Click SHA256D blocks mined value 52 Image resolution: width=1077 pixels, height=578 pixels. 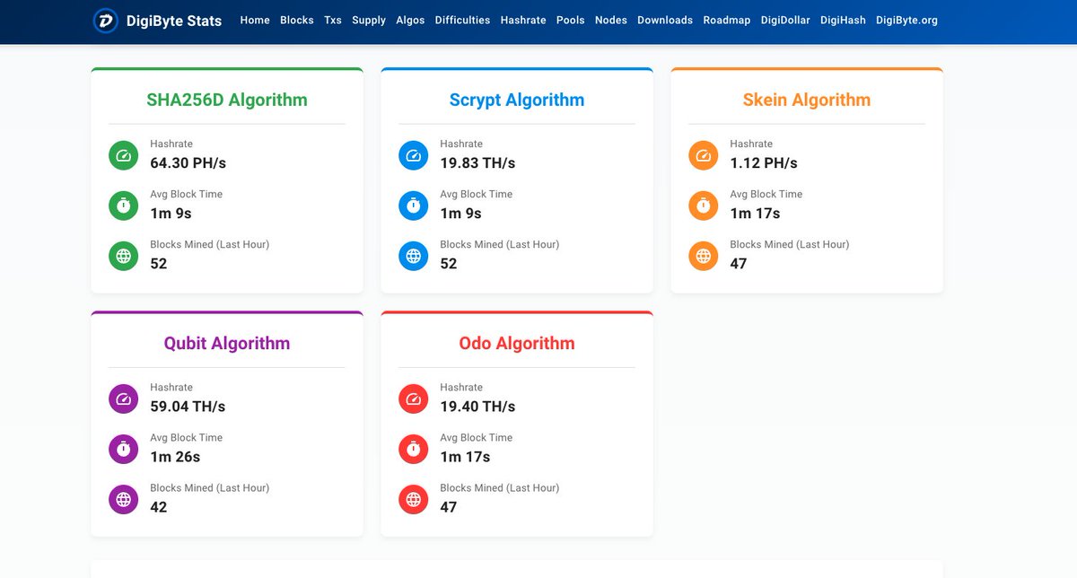pos(159,264)
